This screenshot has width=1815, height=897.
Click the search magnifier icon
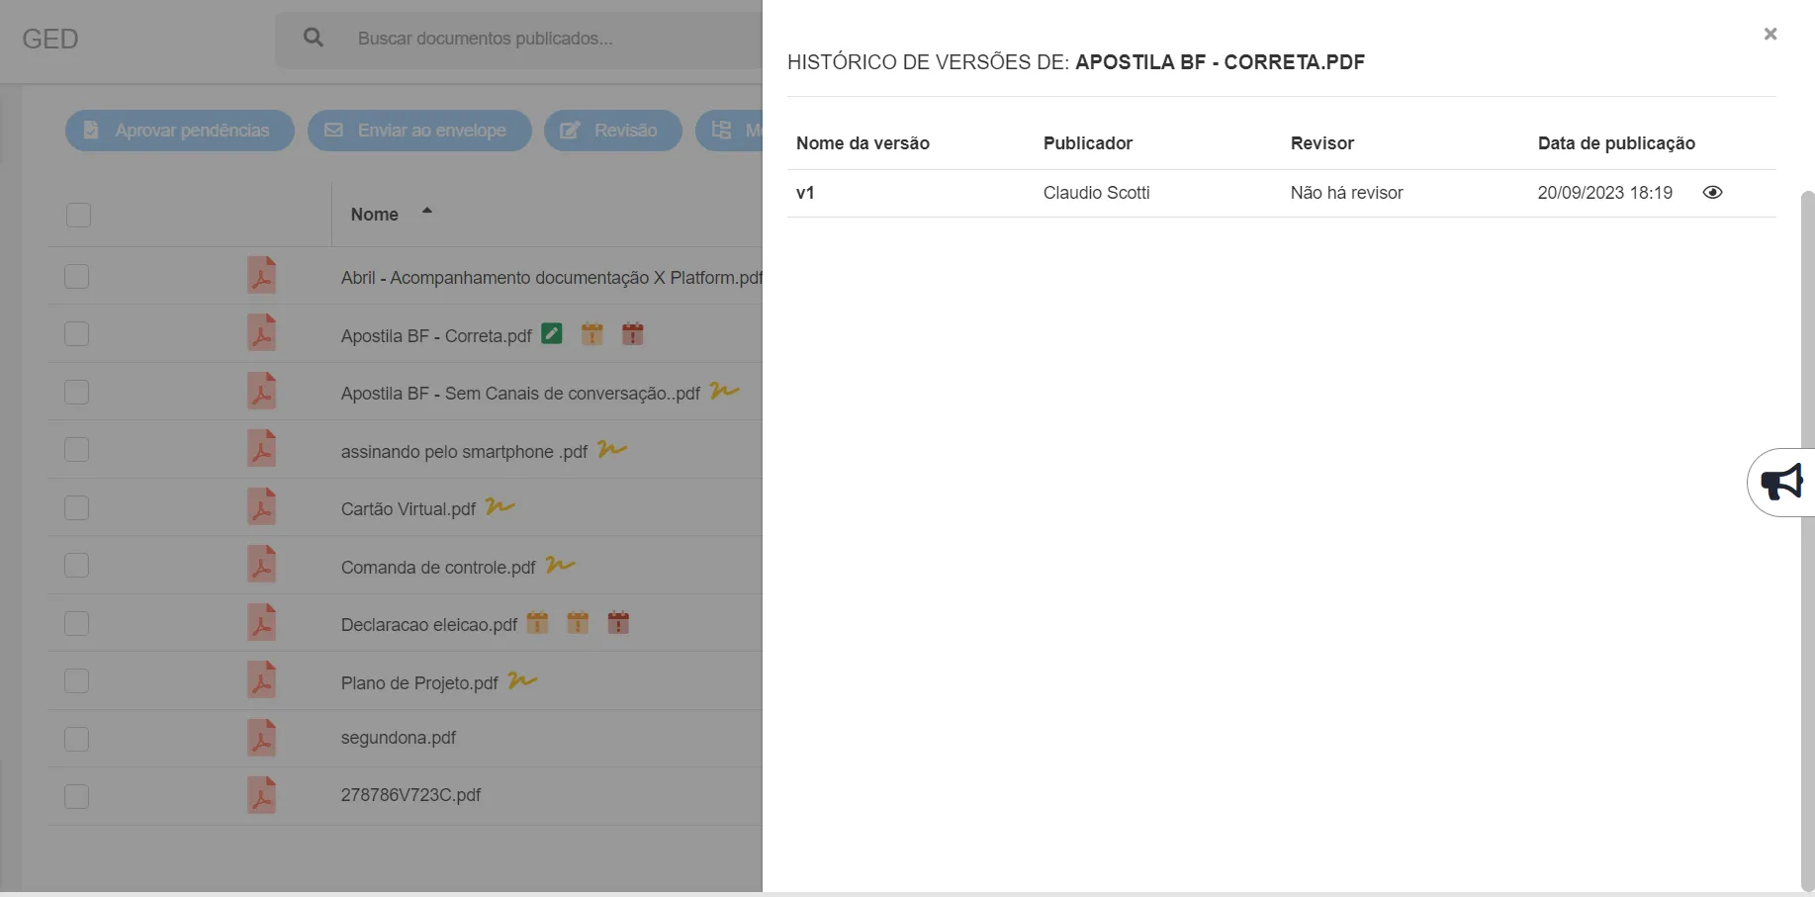pos(314,38)
